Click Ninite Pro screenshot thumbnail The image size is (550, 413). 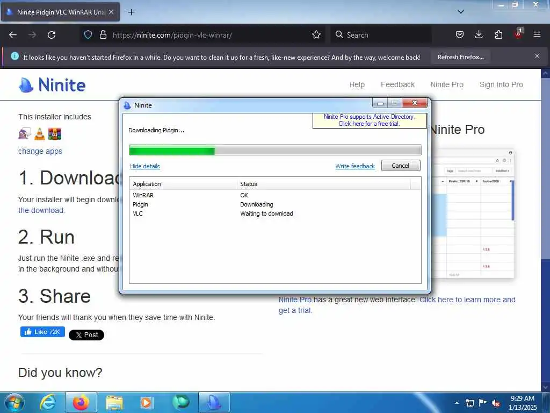coord(473,213)
